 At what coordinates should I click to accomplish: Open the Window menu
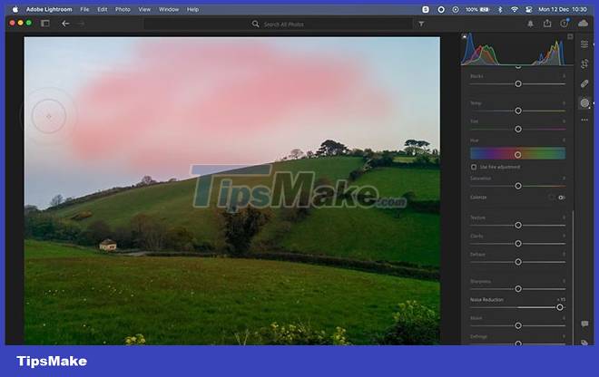click(x=169, y=10)
